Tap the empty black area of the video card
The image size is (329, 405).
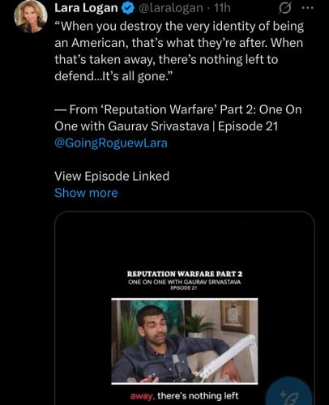click(185, 243)
